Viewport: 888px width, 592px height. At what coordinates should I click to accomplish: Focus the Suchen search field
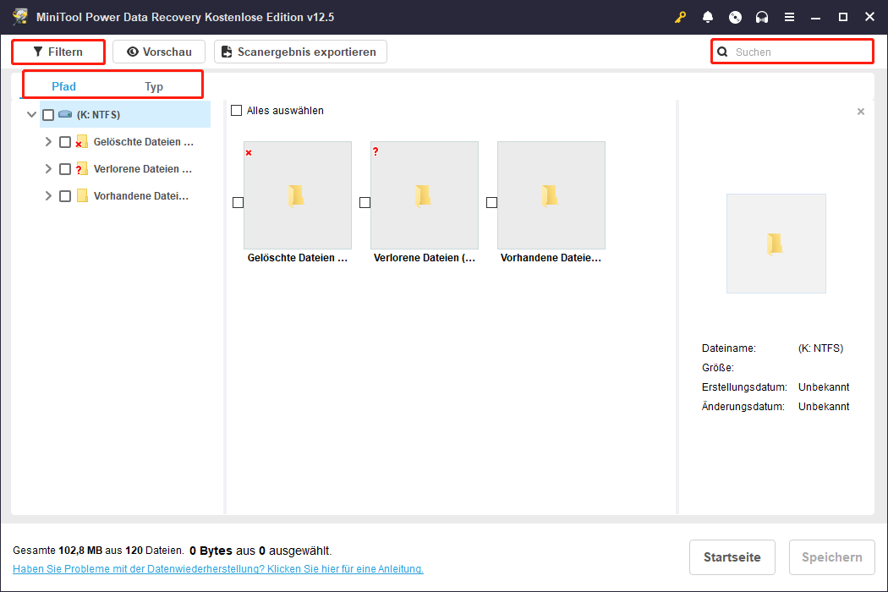792,52
